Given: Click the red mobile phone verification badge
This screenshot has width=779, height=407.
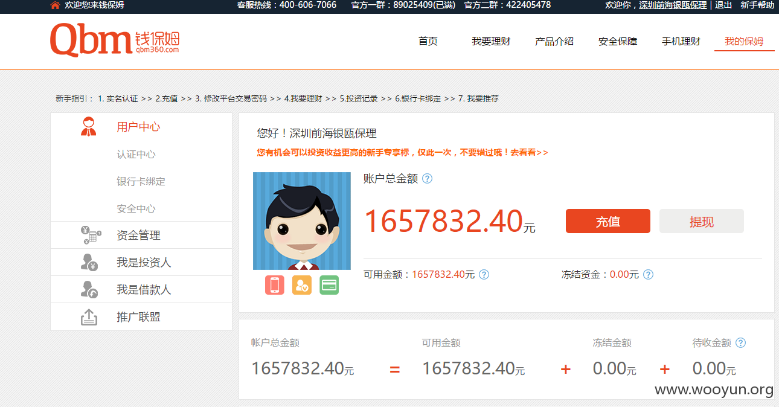Looking at the screenshot, I should 275,285.
